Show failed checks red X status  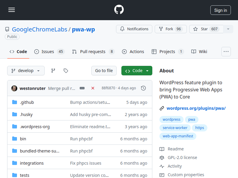click(x=93, y=88)
